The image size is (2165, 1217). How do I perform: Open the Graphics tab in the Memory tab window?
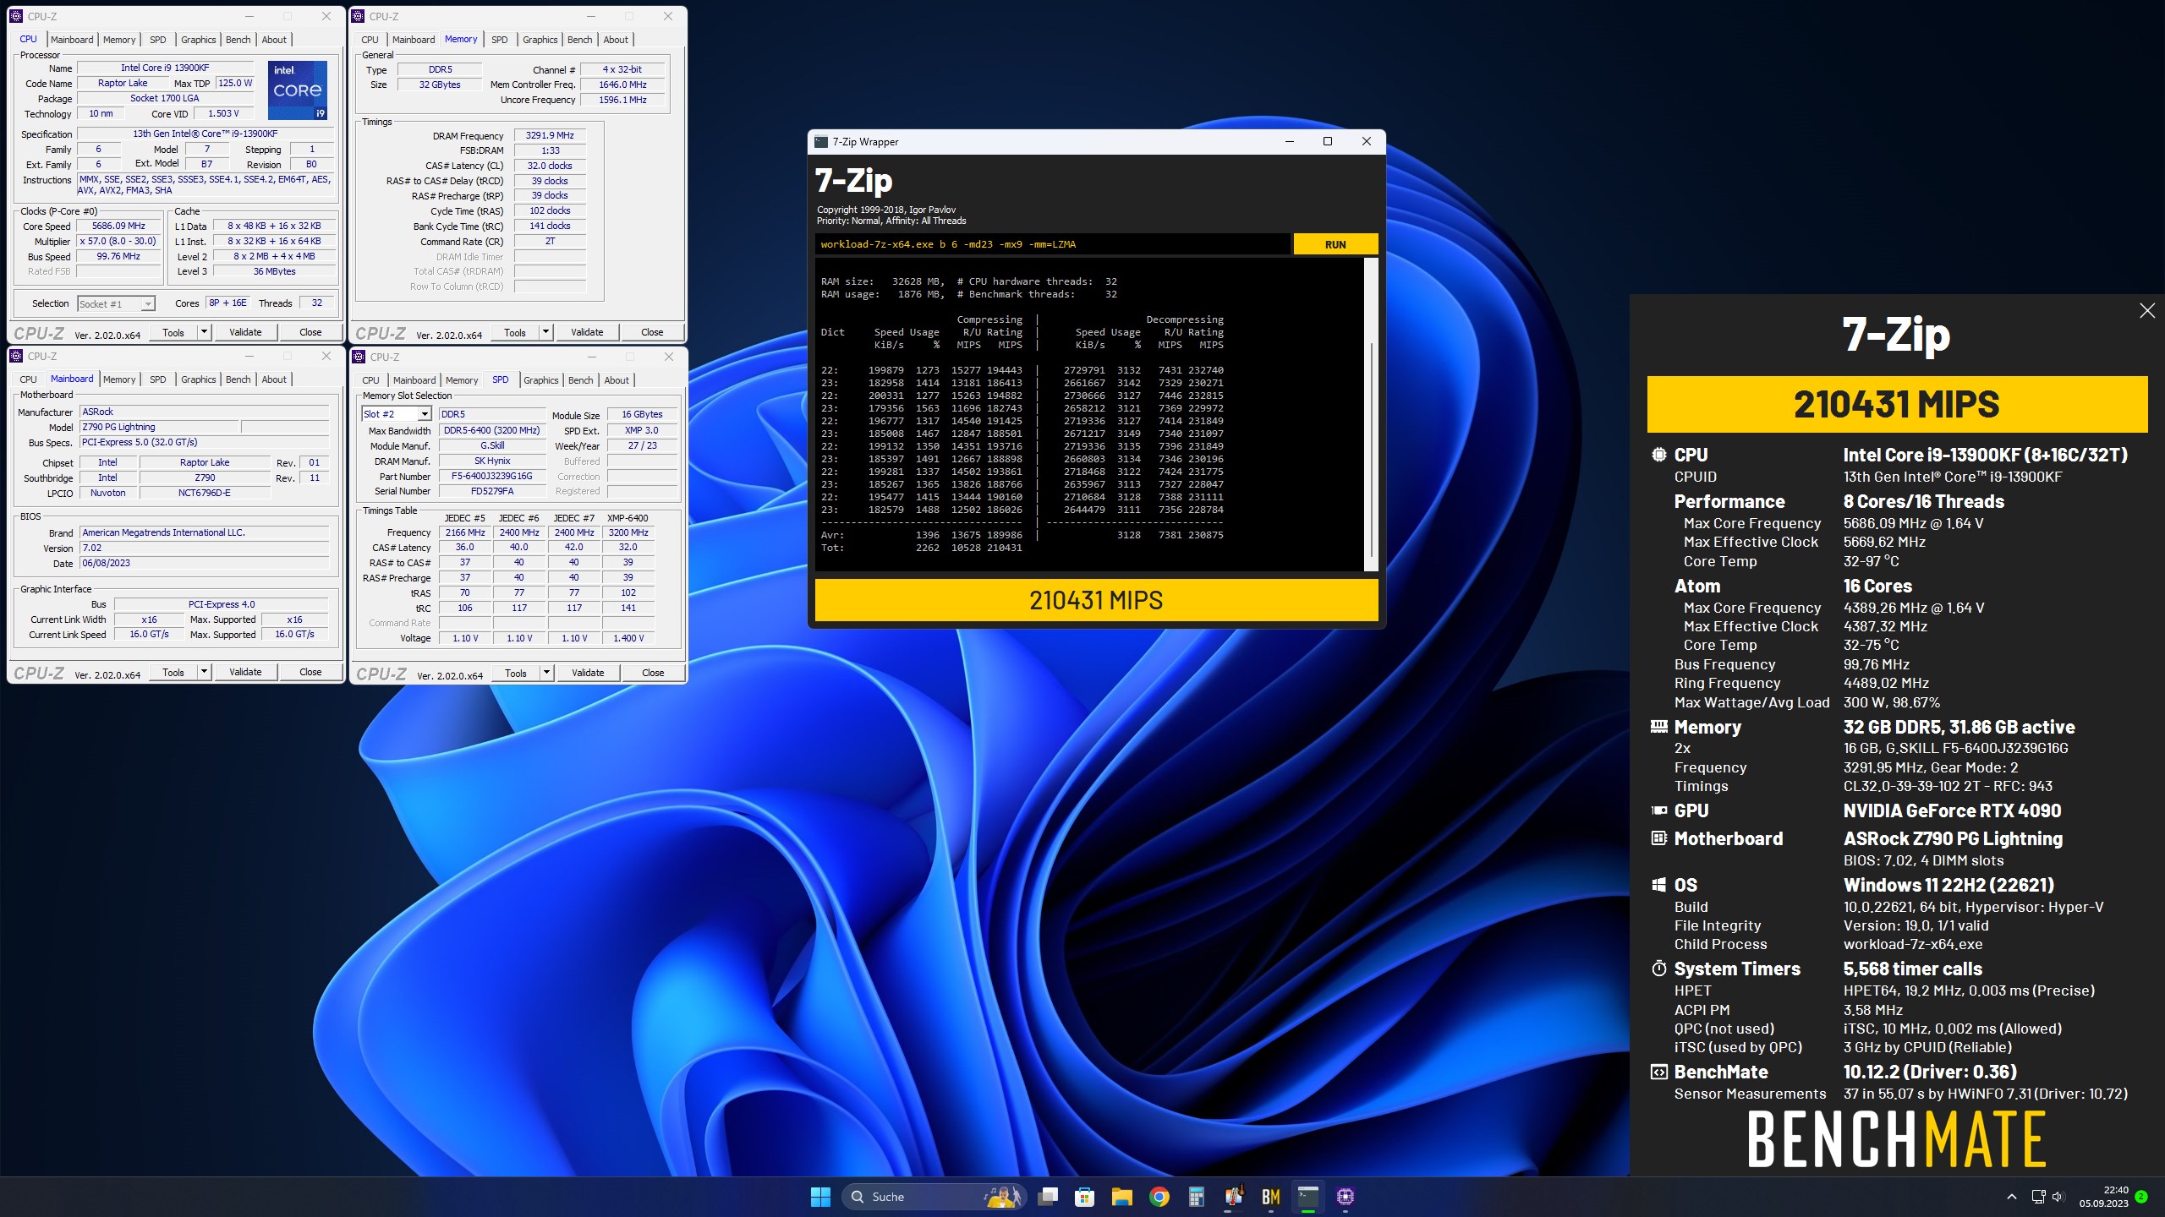pos(540,40)
